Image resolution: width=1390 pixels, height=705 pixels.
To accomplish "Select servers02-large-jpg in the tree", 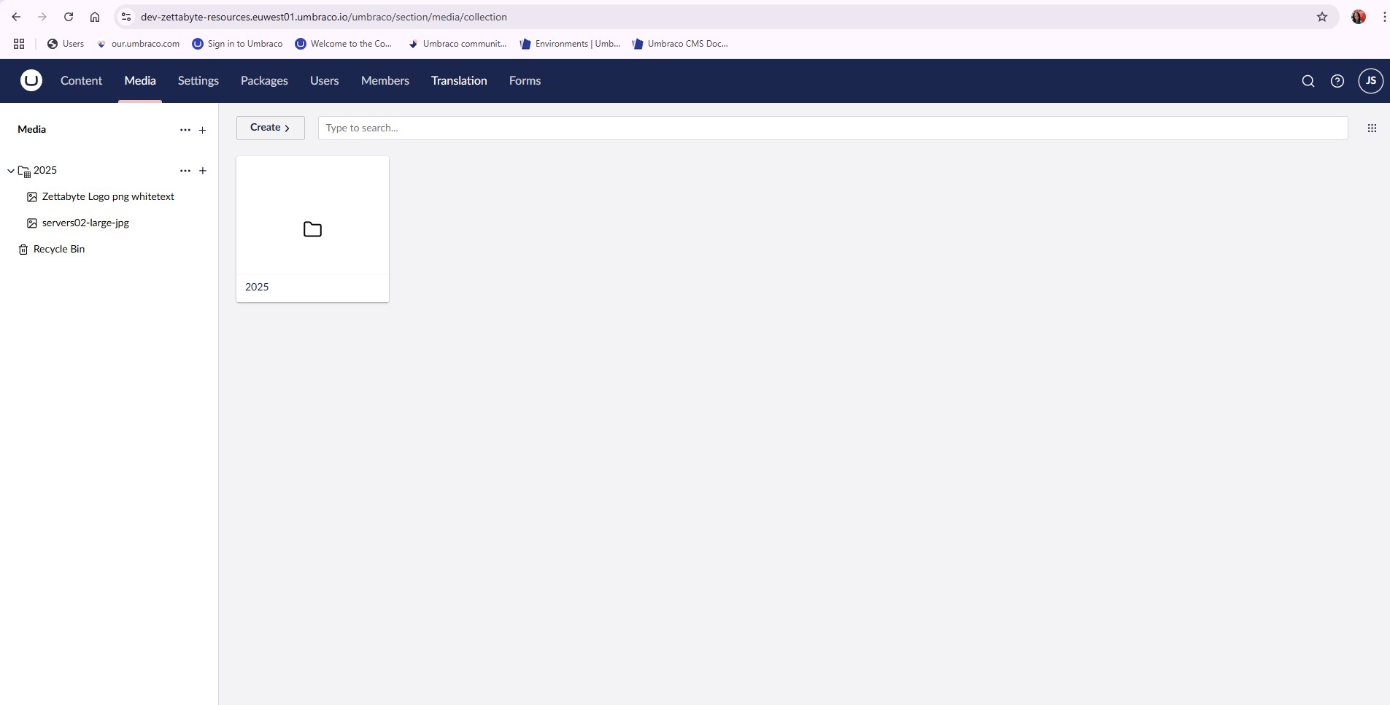I will [85, 223].
